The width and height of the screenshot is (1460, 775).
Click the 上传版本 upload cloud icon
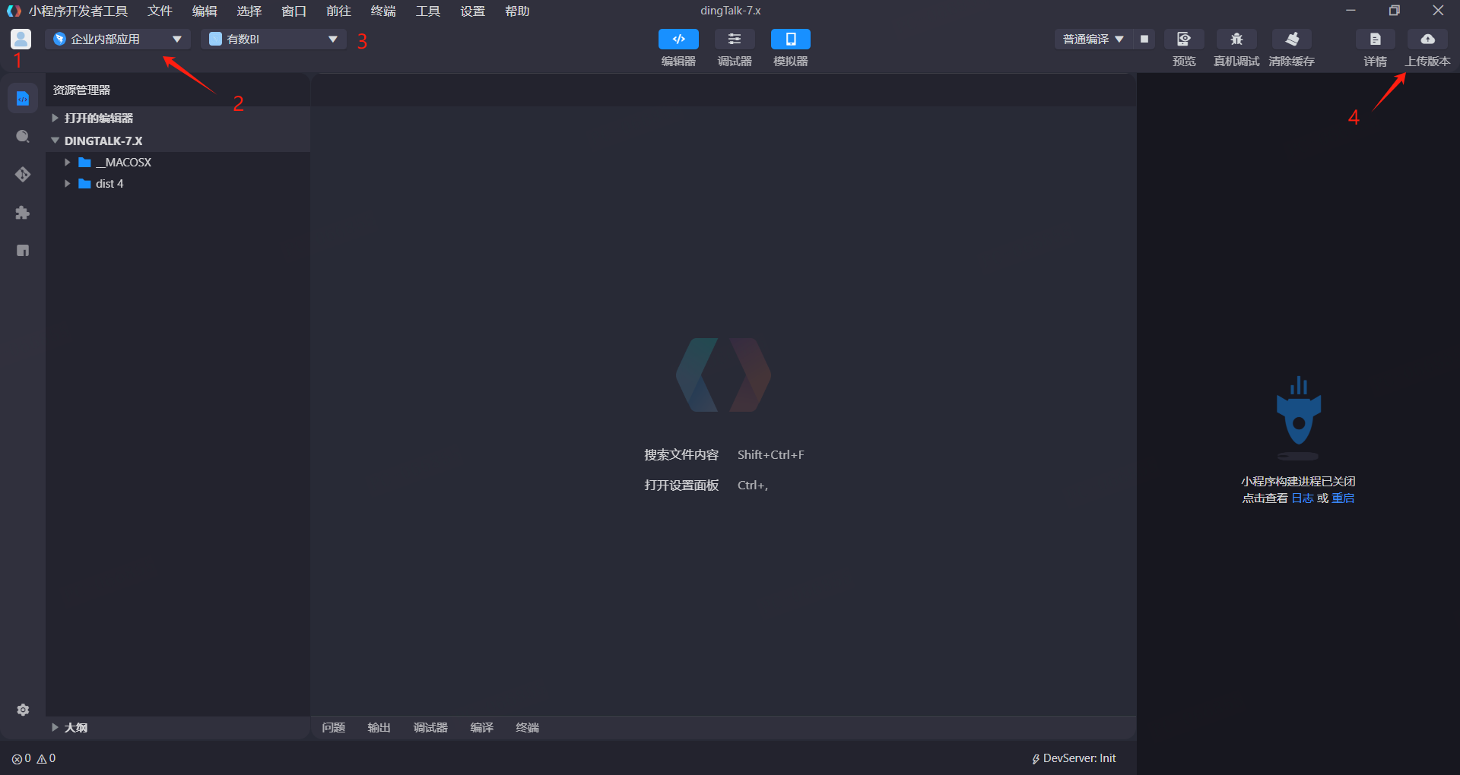(1427, 40)
